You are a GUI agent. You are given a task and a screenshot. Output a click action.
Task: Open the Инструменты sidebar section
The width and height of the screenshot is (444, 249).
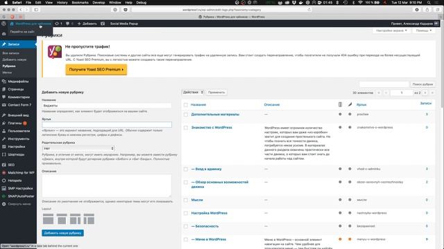(18, 139)
